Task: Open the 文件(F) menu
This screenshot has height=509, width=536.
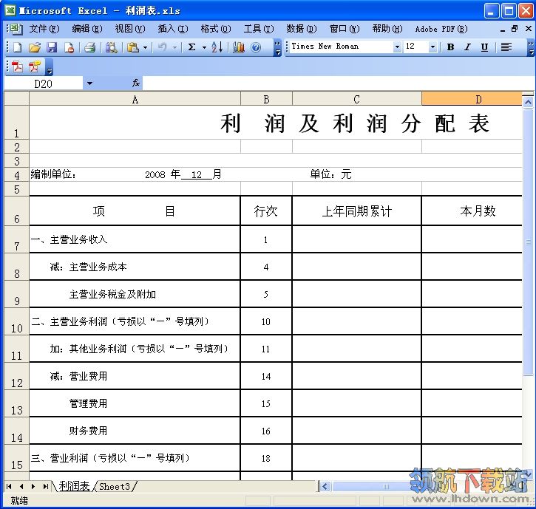Action: [x=44, y=29]
